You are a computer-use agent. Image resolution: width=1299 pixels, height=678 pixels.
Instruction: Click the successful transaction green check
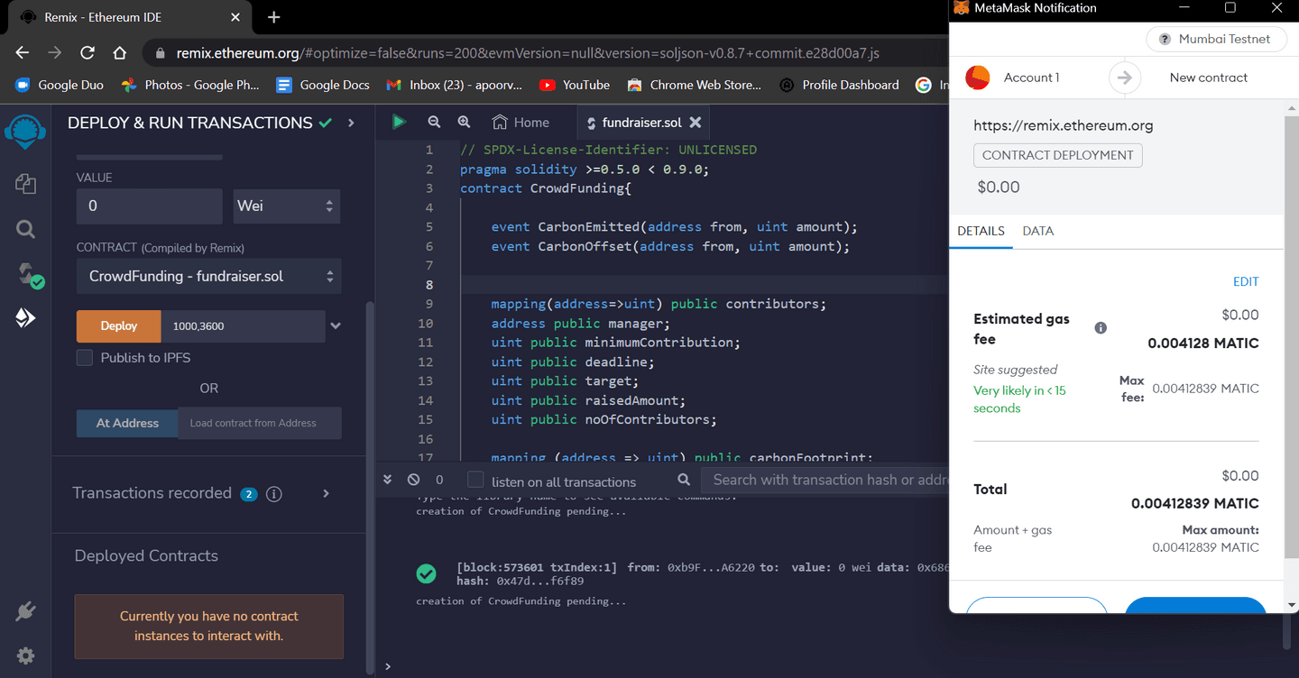[426, 573]
